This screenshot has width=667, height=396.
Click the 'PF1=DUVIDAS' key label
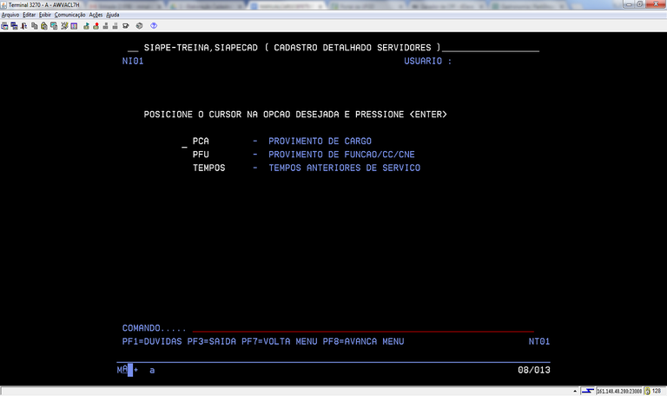point(152,341)
